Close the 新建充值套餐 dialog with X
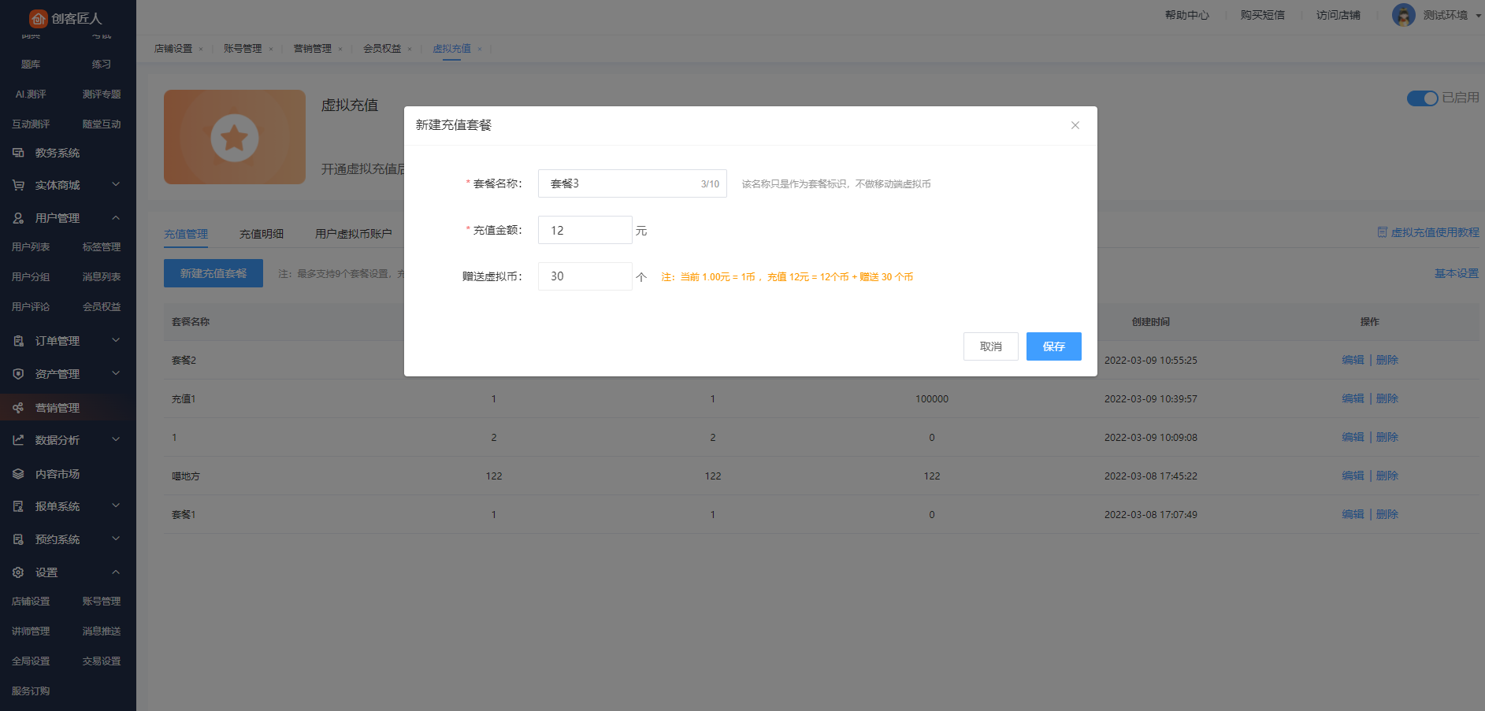The image size is (1485, 711). tap(1075, 125)
